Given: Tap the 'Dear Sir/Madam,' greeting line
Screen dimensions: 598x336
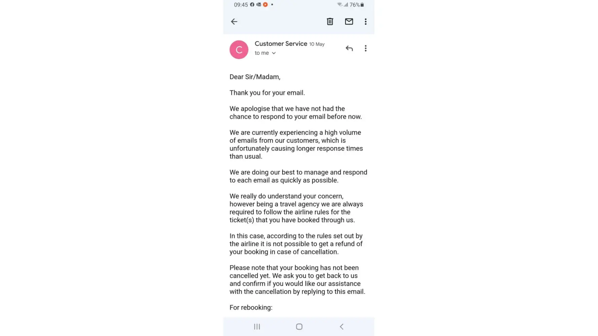Looking at the screenshot, I should pyautogui.click(x=255, y=77).
